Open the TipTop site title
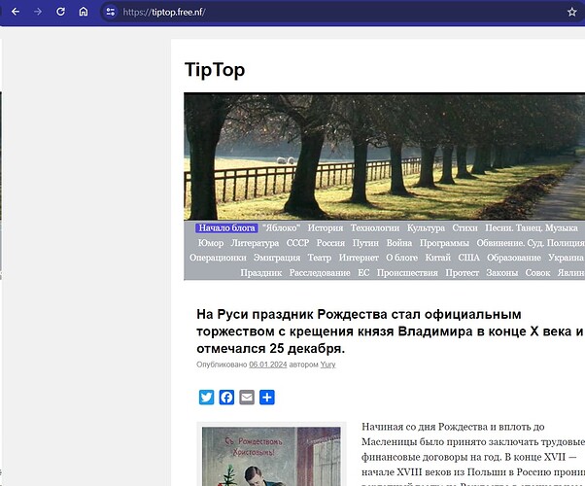 pos(214,70)
